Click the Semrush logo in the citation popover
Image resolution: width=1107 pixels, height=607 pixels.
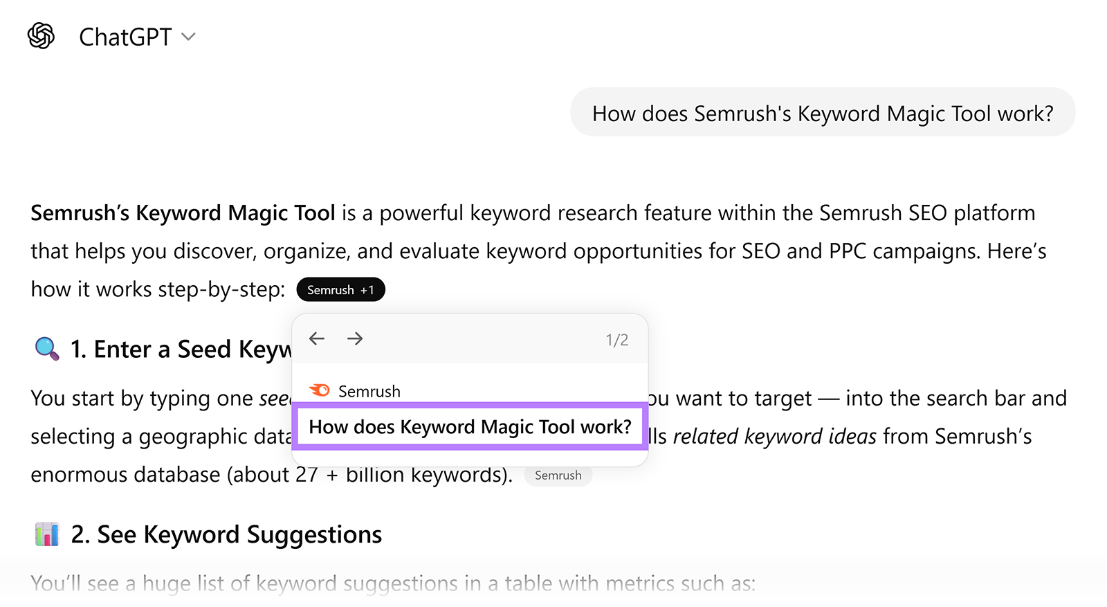click(x=319, y=390)
